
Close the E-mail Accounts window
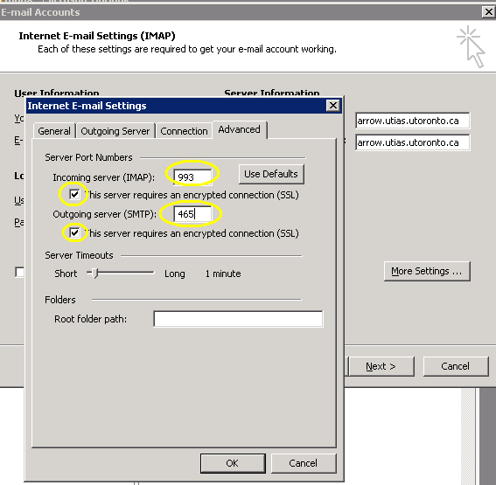pos(488,12)
